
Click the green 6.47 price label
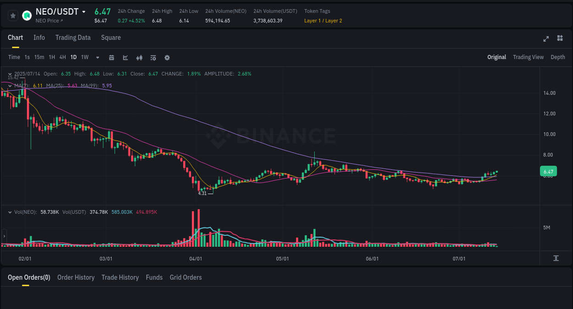(x=547, y=171)
